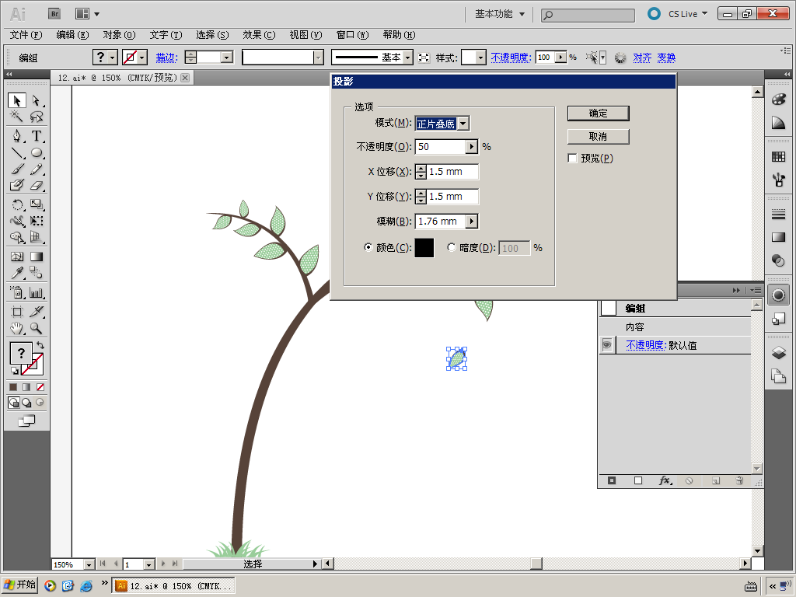796x597 pixels.
Task: Click the 确定 OK button
Action: [x=598, y=113]
